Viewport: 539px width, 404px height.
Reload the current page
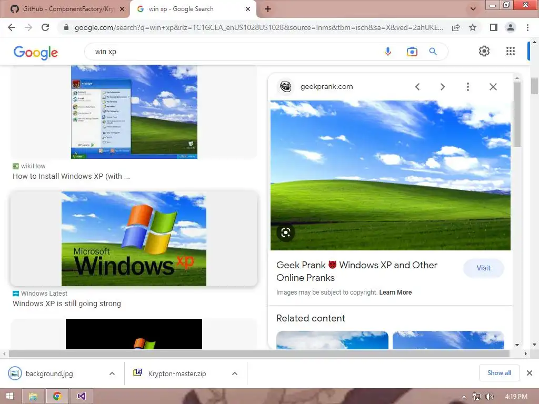click(x=45, y=27)
